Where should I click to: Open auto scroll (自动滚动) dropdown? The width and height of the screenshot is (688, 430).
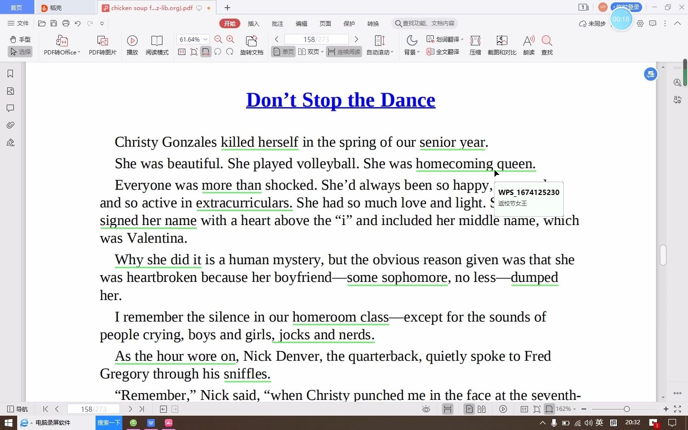click(380, 45)
